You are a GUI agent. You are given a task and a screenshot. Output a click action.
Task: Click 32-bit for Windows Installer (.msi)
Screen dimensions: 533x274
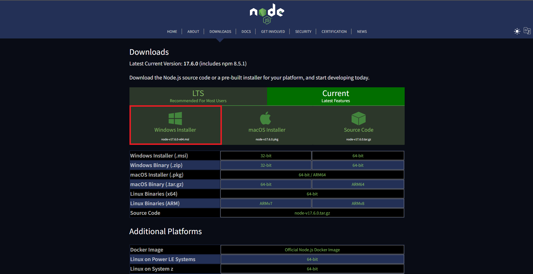(266, 156)
